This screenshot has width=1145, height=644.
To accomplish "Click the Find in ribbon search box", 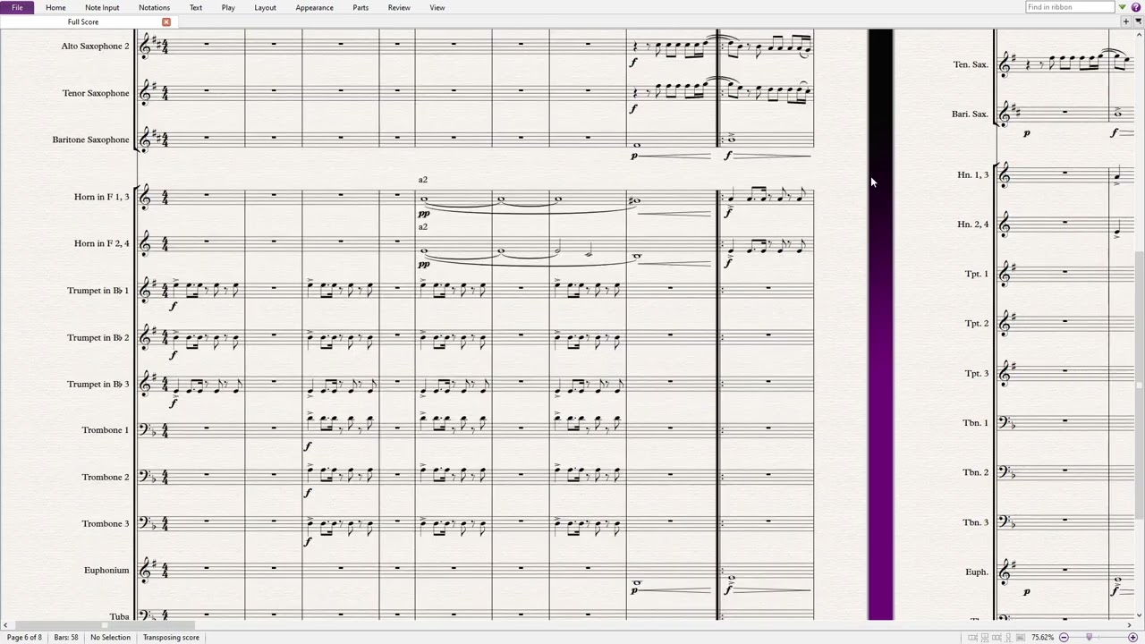I will pyautogui.click(x=1070, y=7).
